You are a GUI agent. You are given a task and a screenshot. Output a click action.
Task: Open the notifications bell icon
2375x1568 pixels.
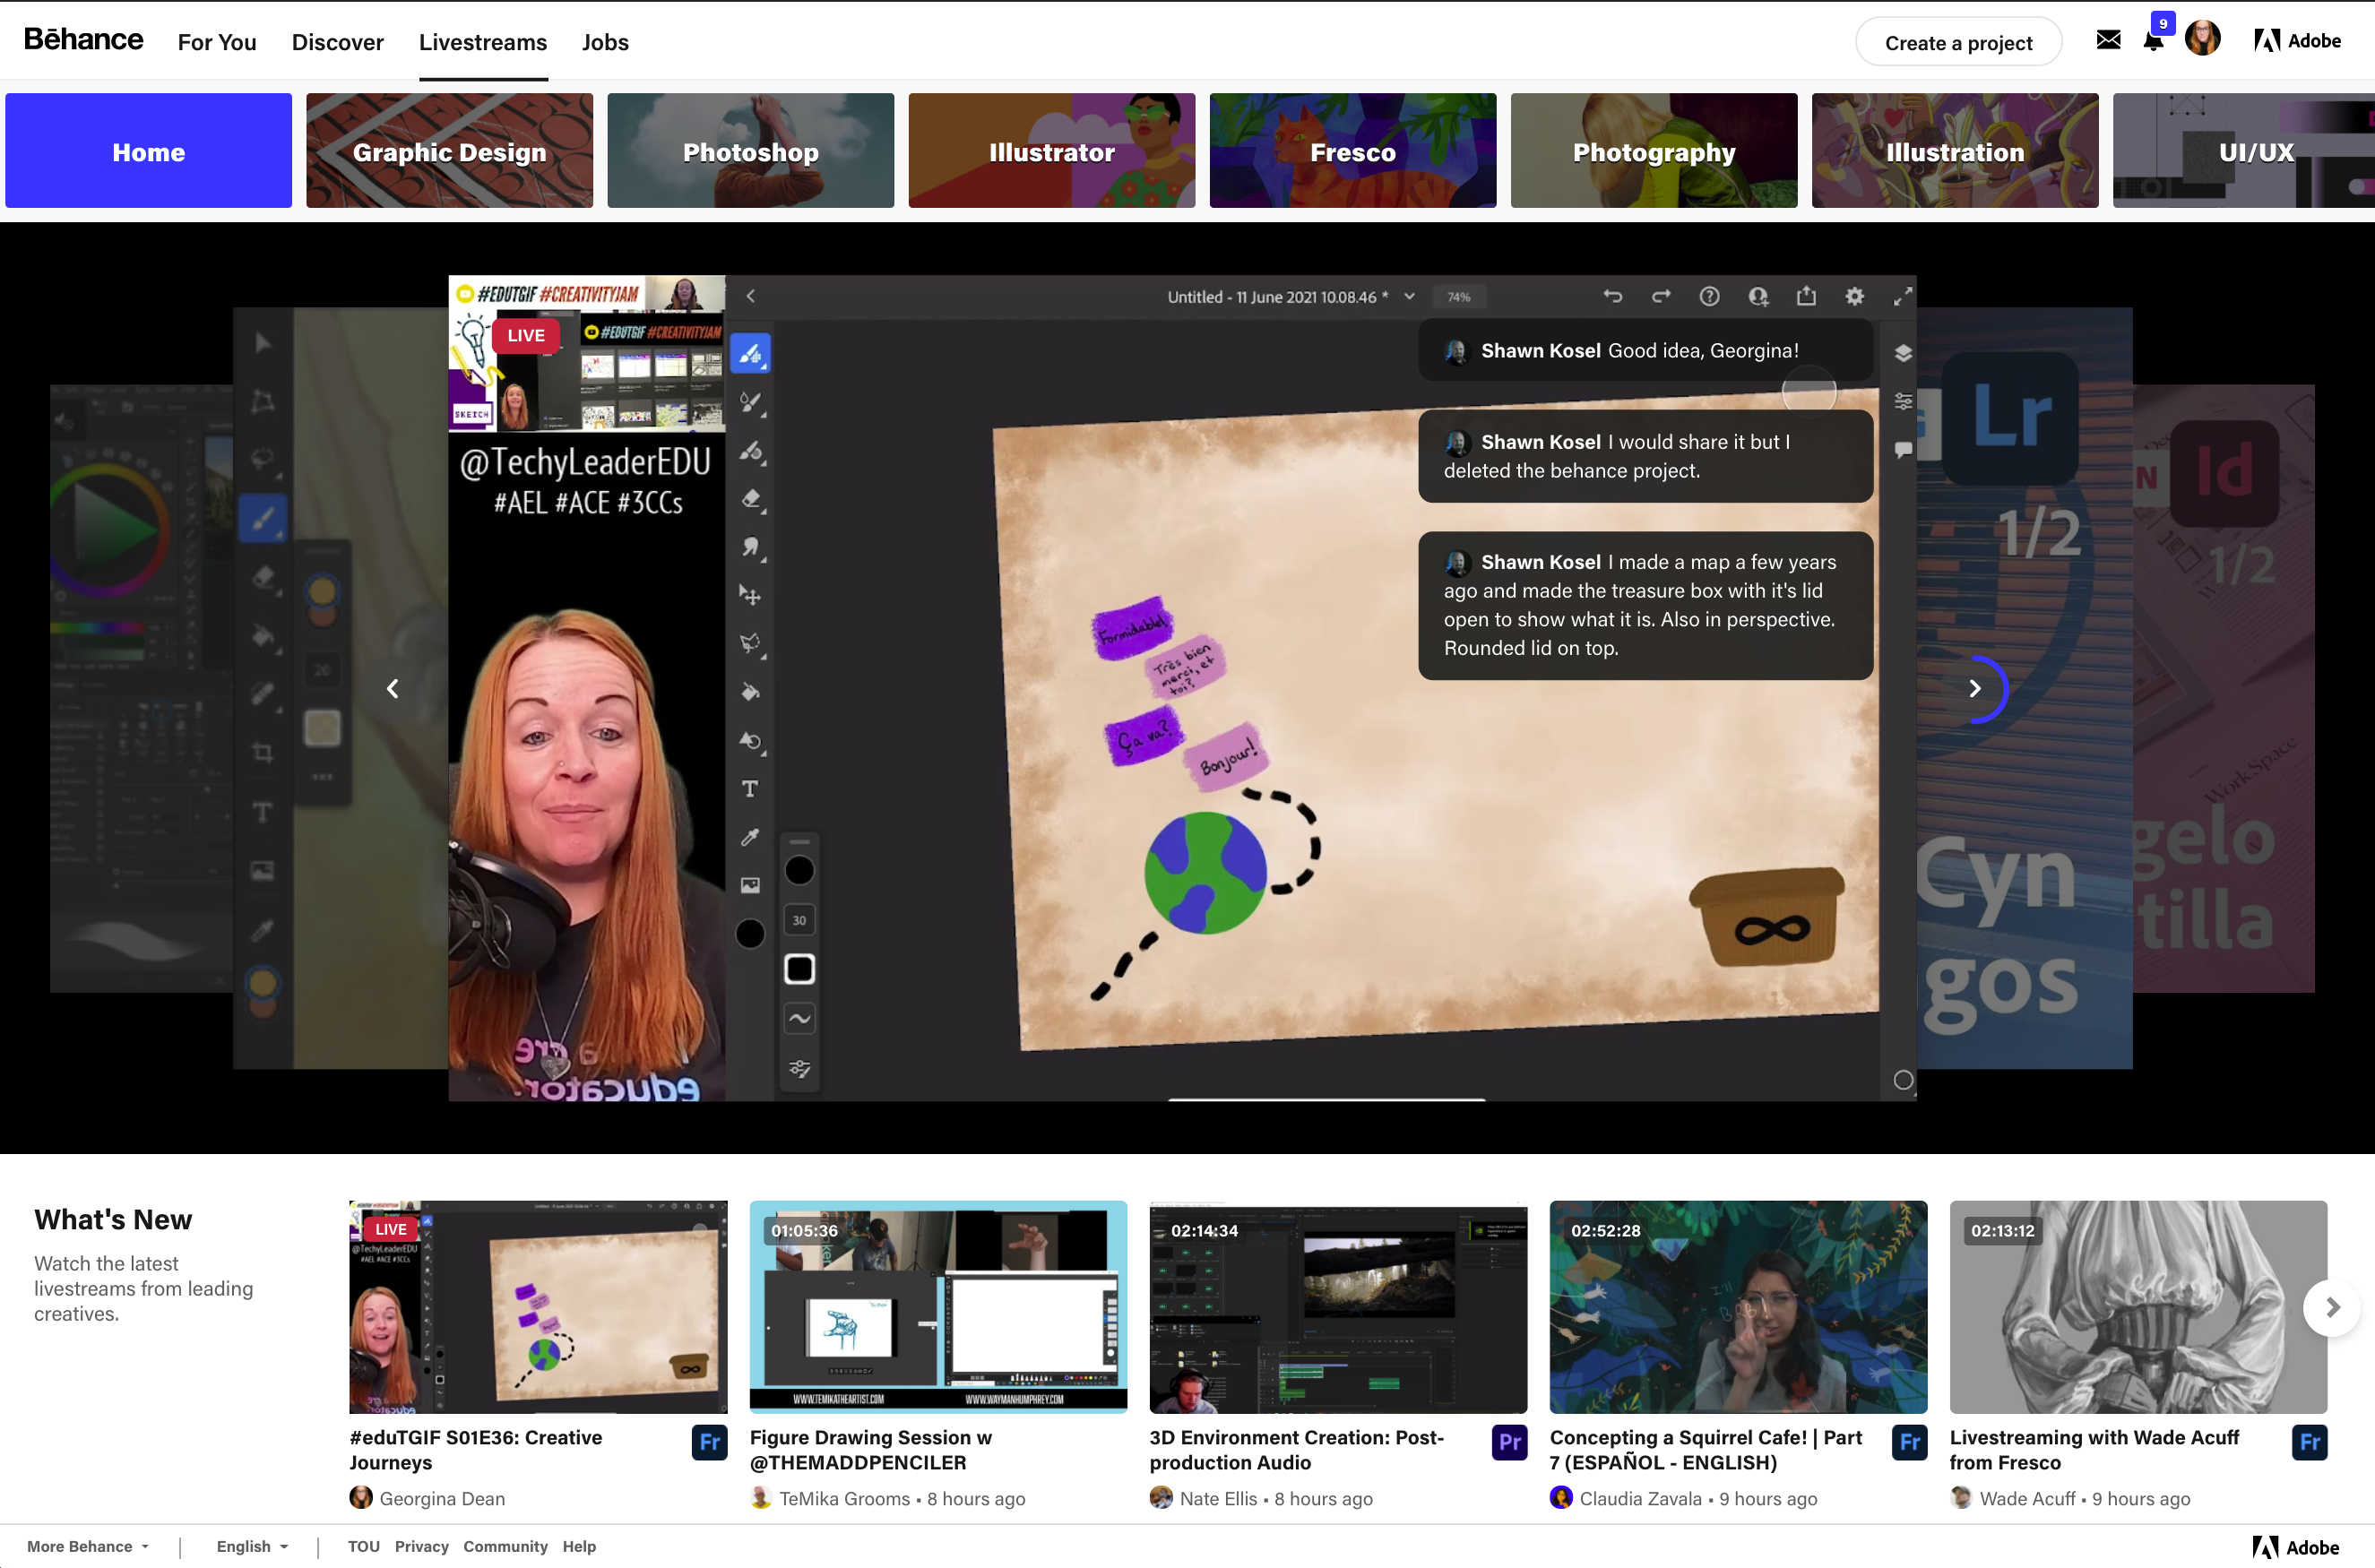[x=2153, y=41]
